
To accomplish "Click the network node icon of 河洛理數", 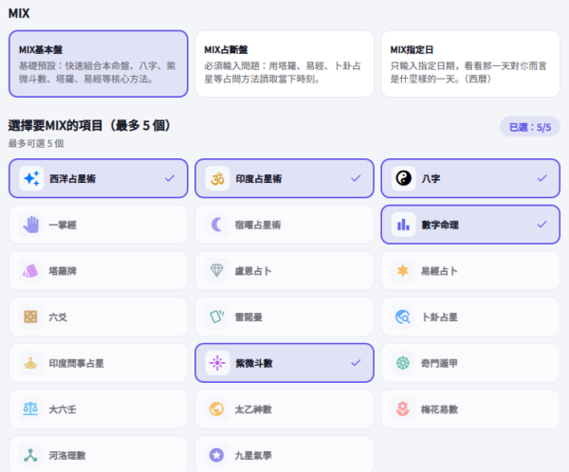I will (31, 455).
